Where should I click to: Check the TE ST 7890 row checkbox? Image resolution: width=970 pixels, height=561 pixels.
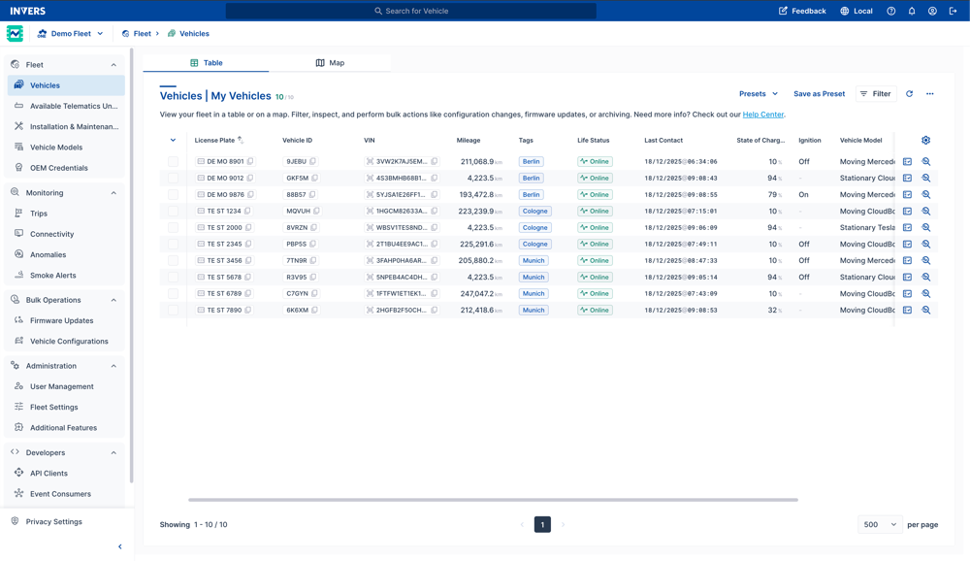coord(173,311)
